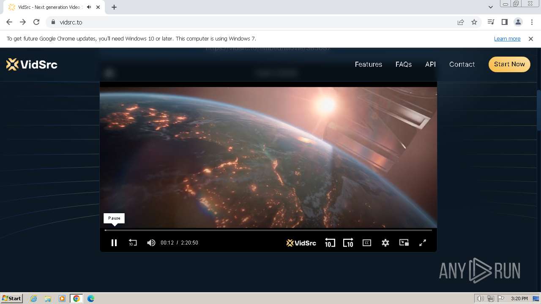Image resolution: width=541 pixels, height=304 pixels.
Task: Enable picture-in-picture mode
Action: click(x=404, y=243)
